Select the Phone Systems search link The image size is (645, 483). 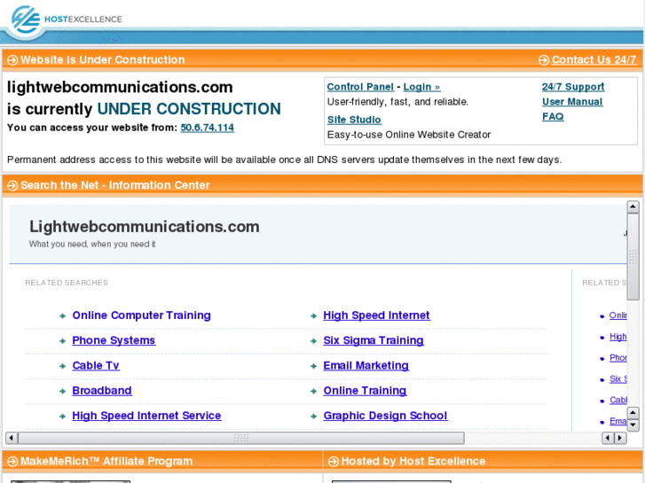pos(114,340)
